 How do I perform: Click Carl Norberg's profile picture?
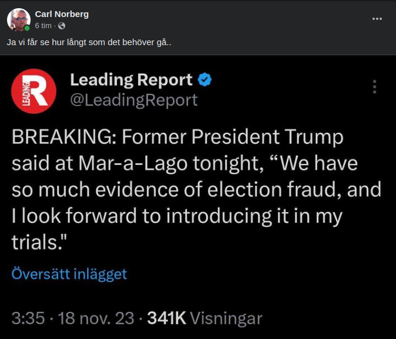pos(18,19)
